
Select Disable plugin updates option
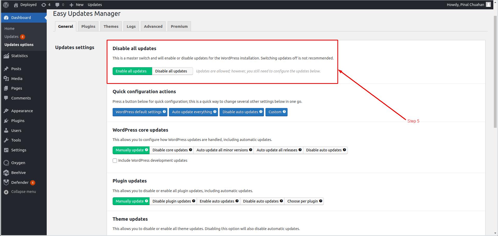pyautogui.click(x=173, y=201)
